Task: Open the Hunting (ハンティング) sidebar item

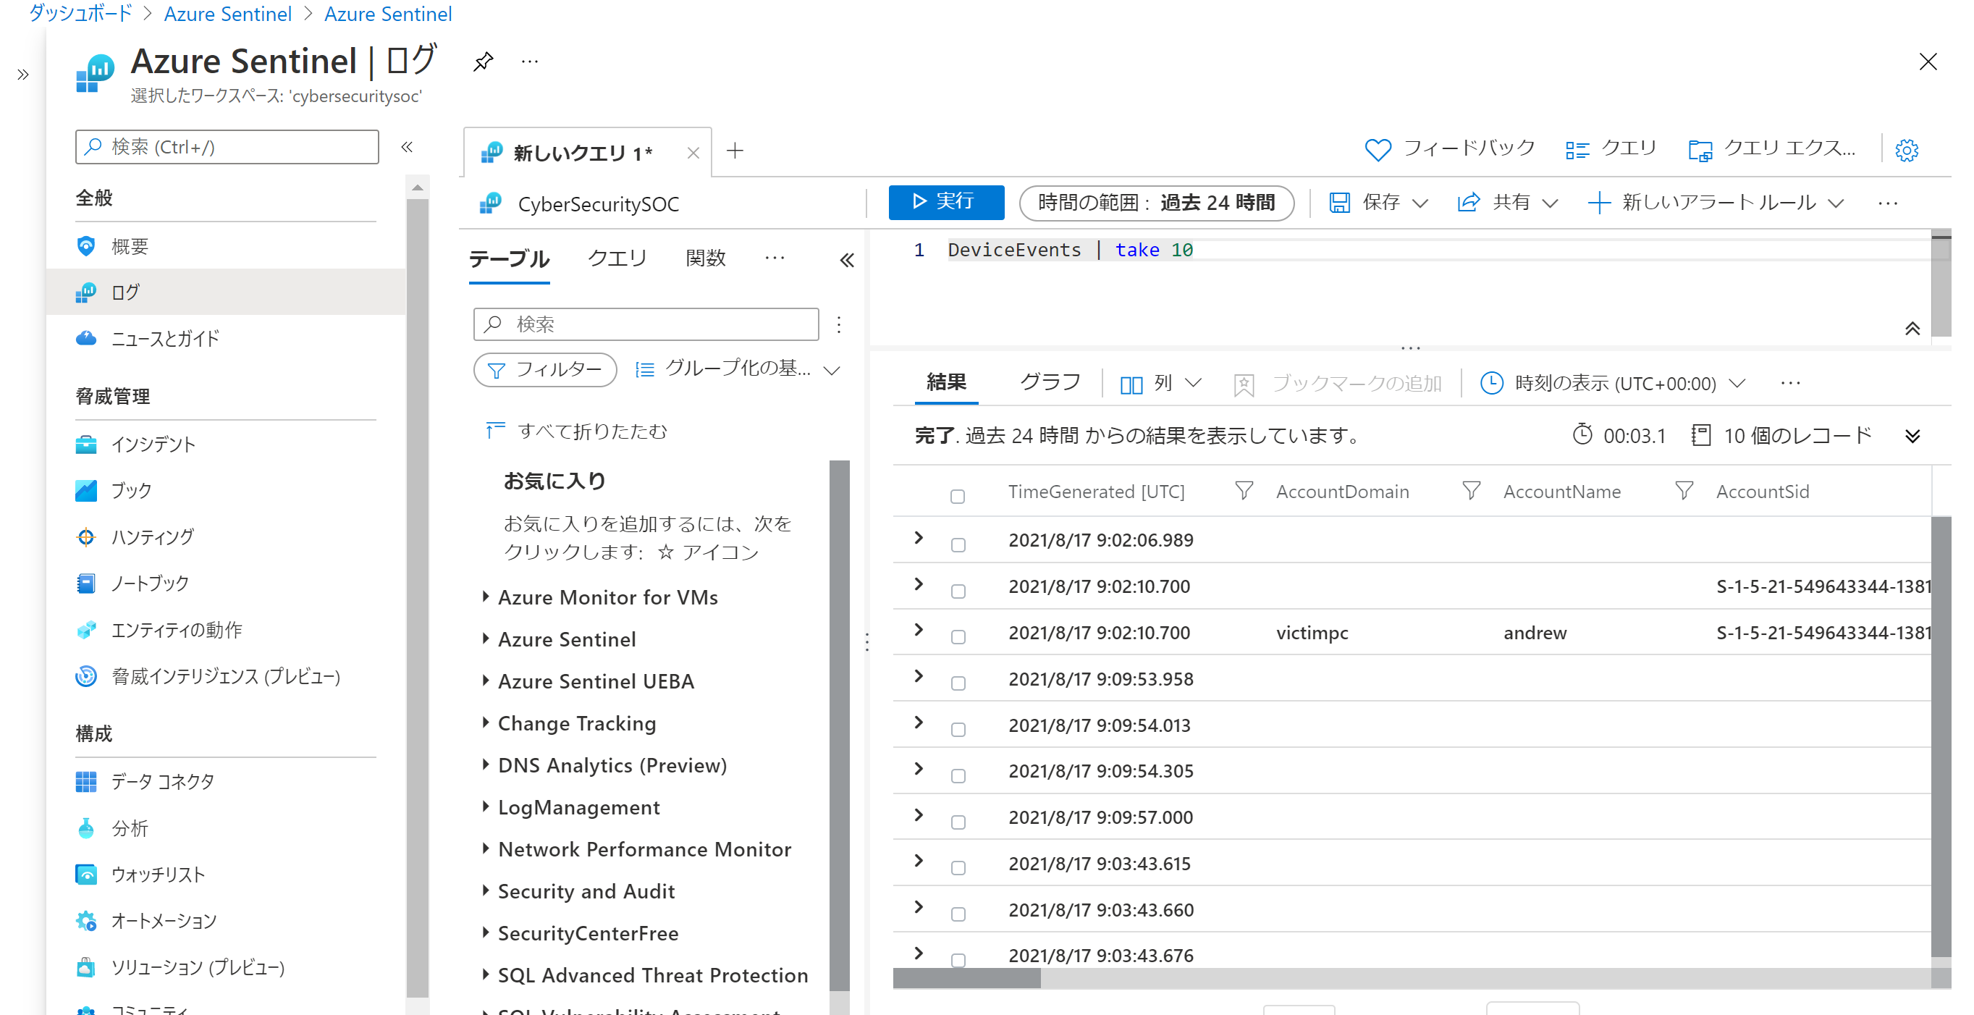Action: coord(152,536)
